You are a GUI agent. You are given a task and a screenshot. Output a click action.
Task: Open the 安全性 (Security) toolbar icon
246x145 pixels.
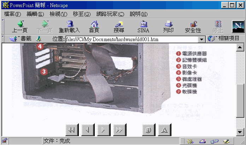(193, 27)
